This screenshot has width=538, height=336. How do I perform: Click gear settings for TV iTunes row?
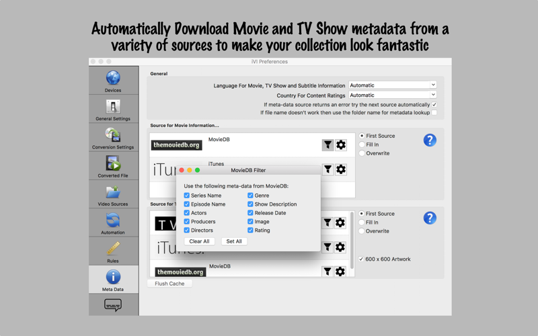click(x=340, y=247)
